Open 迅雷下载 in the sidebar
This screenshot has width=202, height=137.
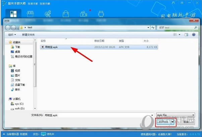pyautogui.click(x=18, y=85)
